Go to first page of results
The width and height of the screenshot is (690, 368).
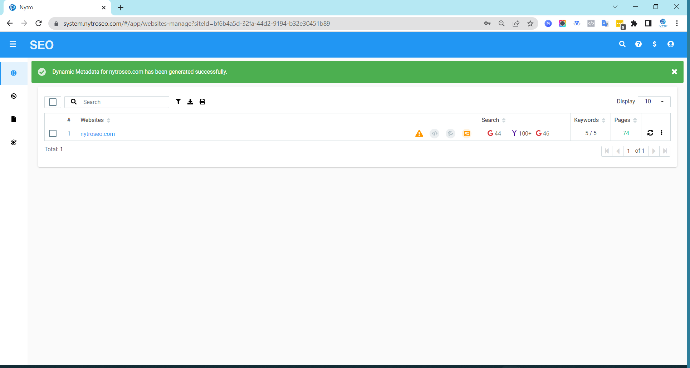pos(607,151)
